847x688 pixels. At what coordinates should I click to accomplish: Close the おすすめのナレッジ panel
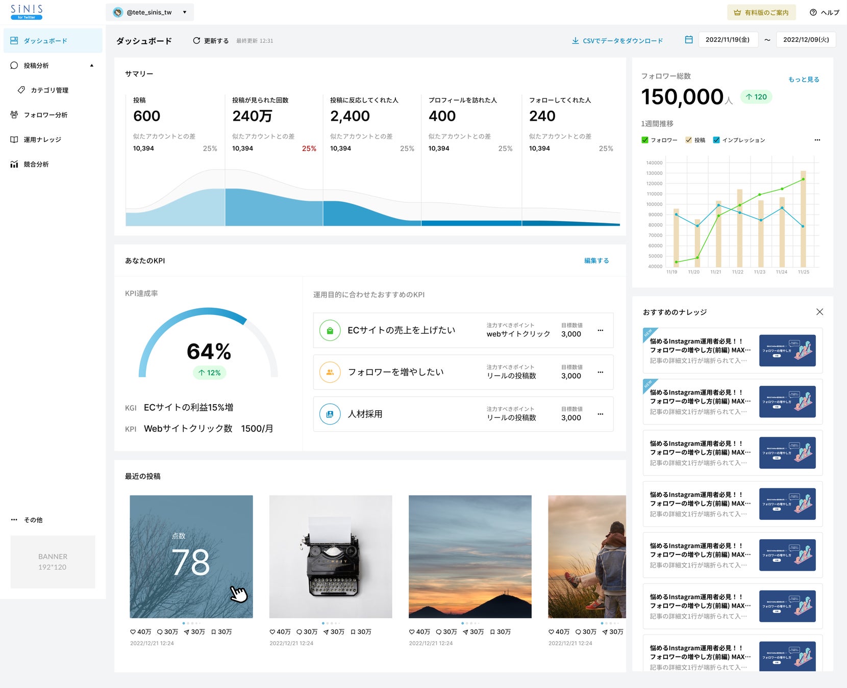pos(819,312)
